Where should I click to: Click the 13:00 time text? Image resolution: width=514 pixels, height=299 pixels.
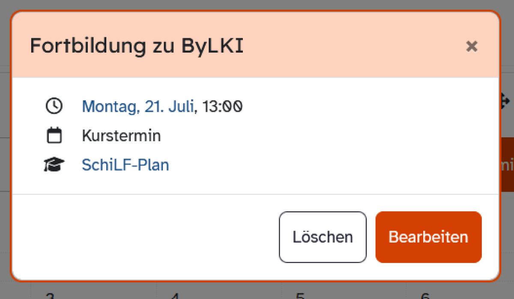tap(223, 106)
